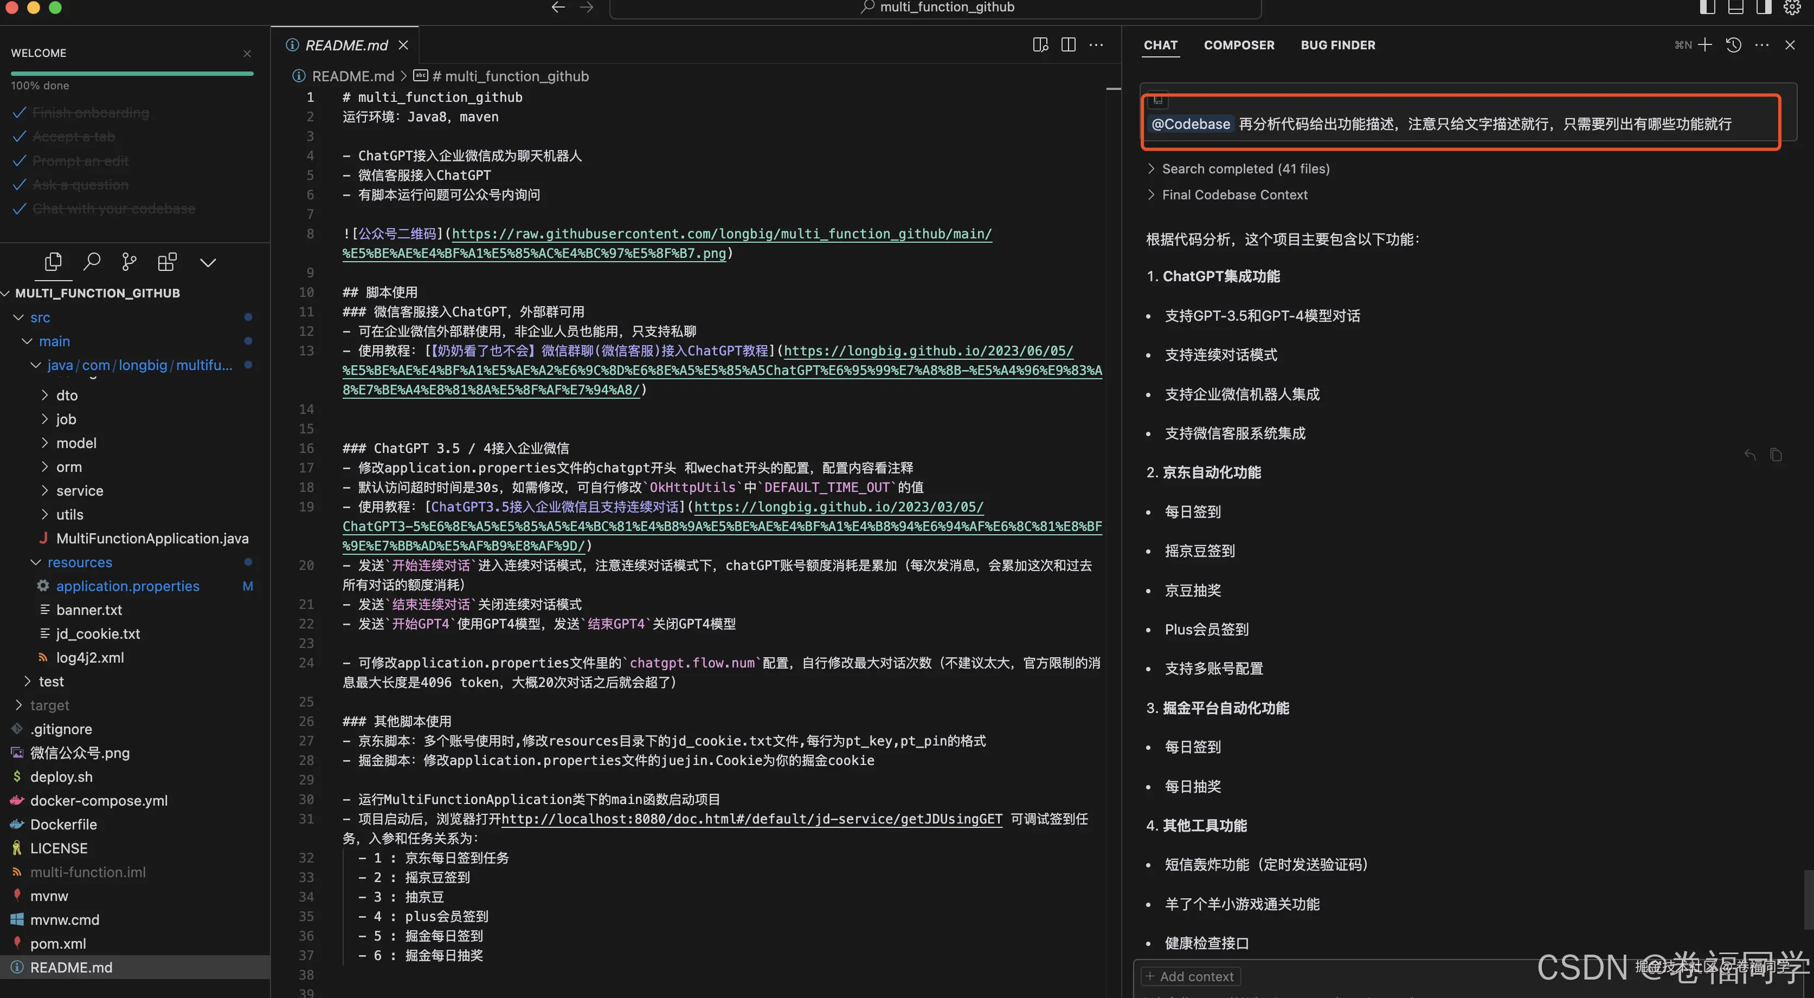This screenshot has height=998, width=1814.
Task: Open chat history clock icon
Action: [1733, 44]
